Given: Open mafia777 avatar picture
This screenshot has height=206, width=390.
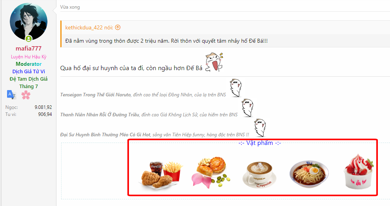Looking at the screenshot, I should click(x=29, y=22).
